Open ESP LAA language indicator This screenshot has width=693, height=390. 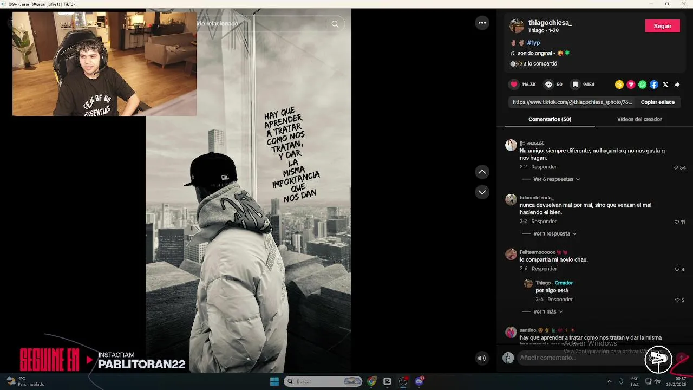(x=635, y=381)
